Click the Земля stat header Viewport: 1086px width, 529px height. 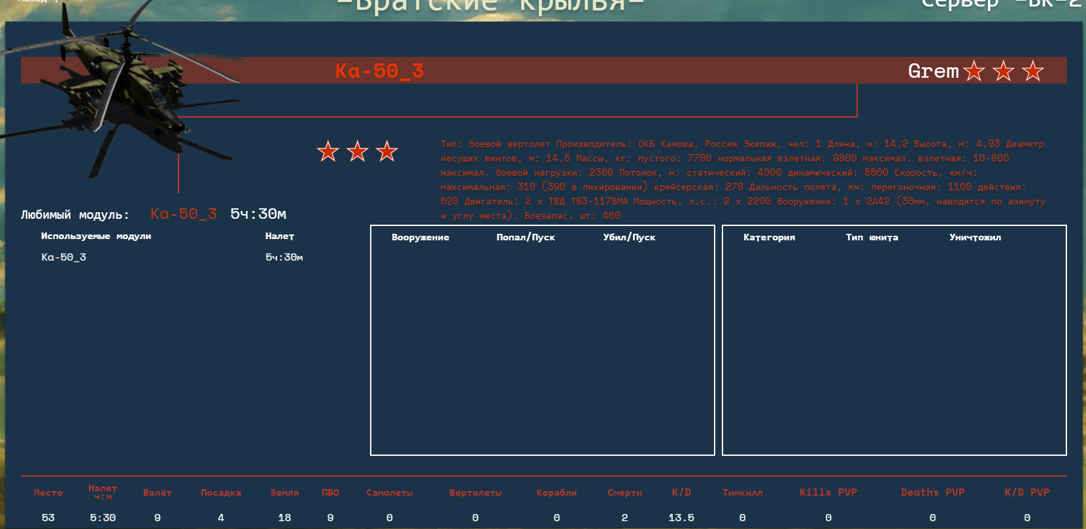(x=284, y=493)
